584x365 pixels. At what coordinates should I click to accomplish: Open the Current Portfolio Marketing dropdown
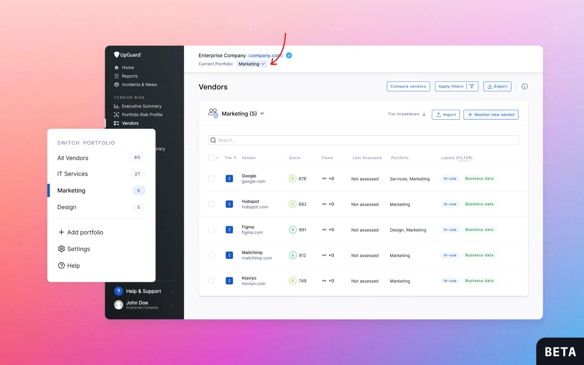tap(252, 64)
